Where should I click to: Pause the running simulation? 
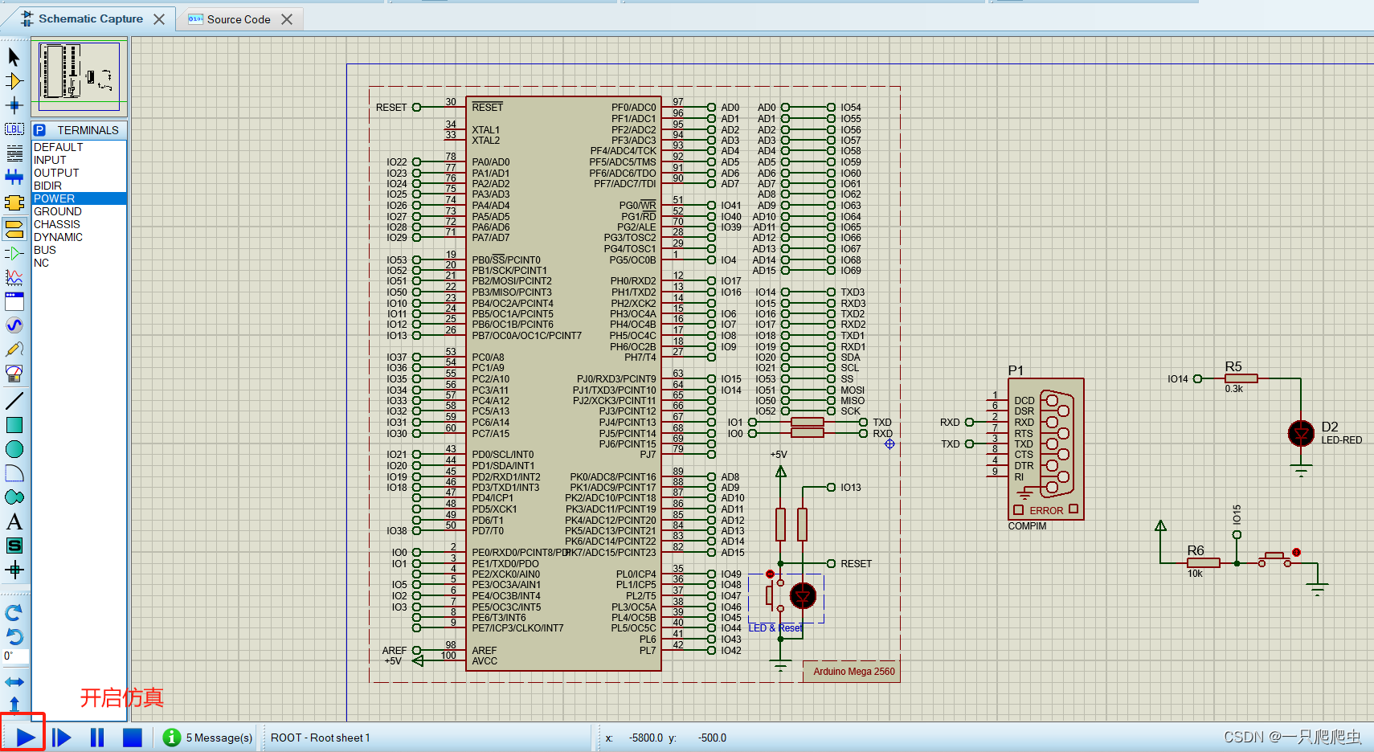[97, 737]
